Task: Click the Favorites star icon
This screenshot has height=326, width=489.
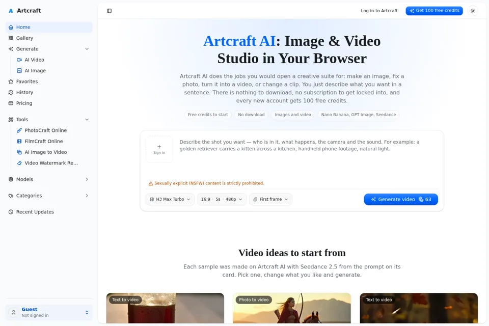Action: 11,81
